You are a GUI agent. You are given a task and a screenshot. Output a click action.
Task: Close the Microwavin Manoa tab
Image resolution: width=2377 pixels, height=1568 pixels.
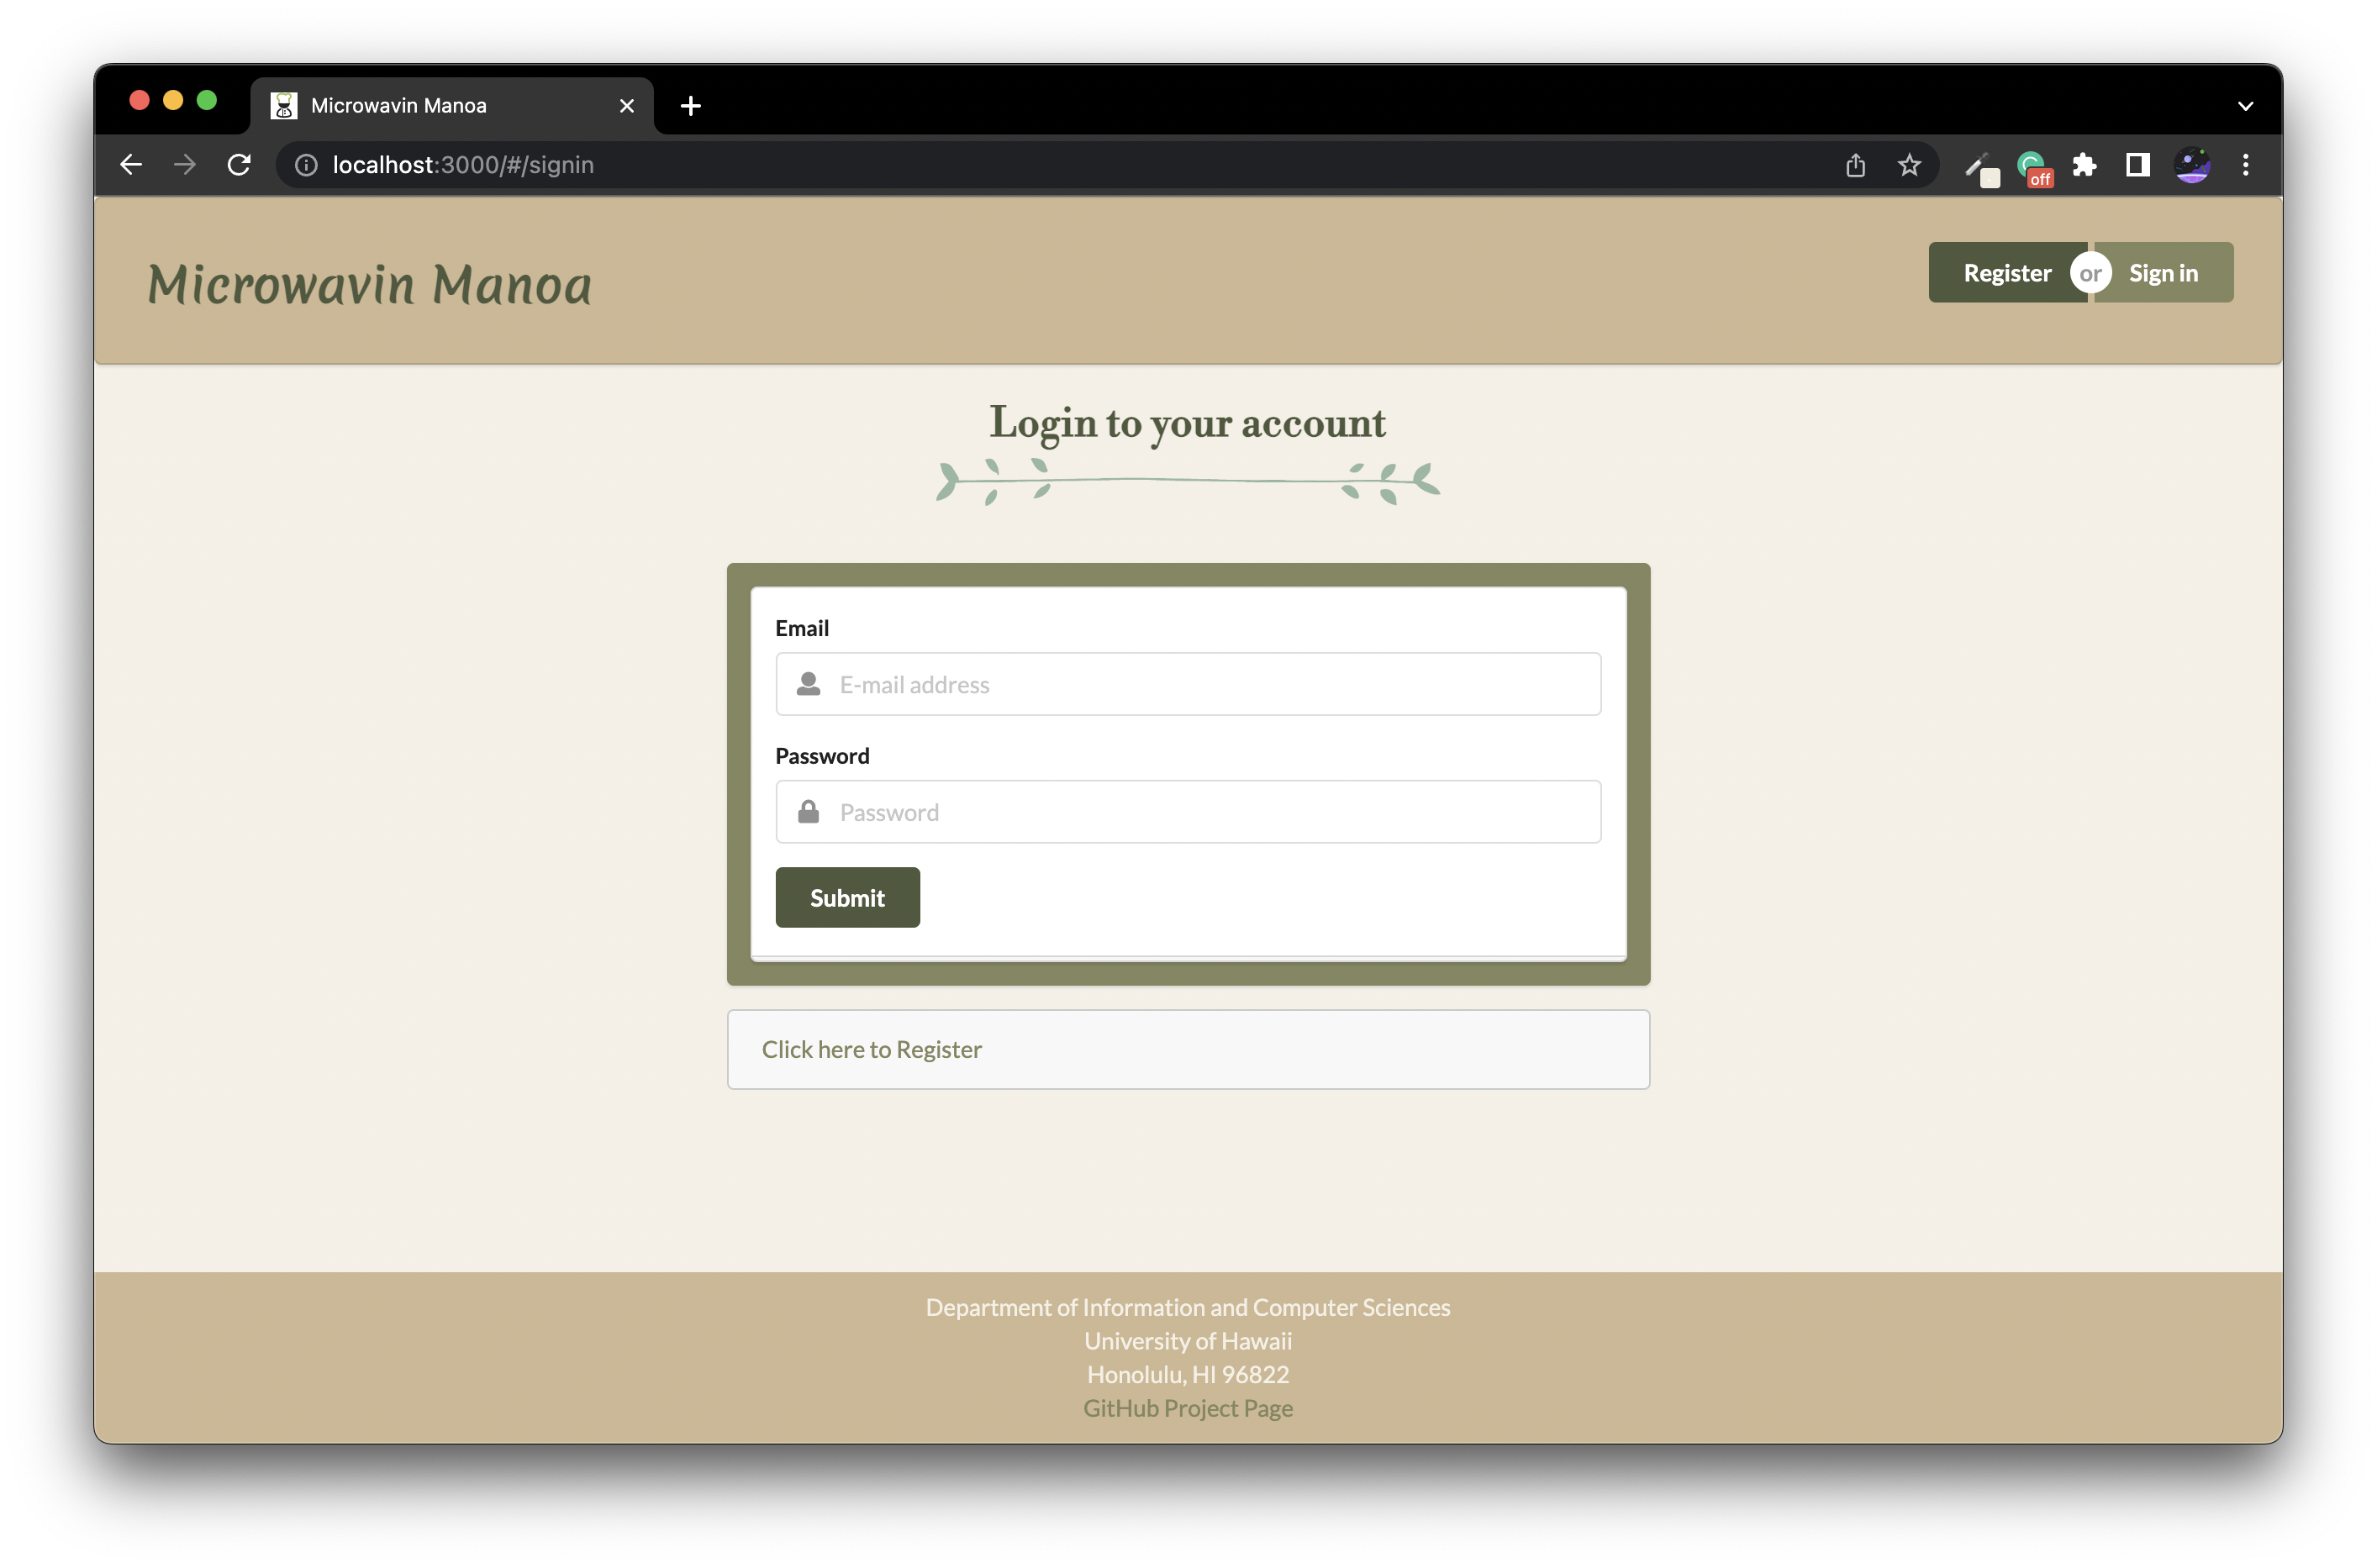(627, 106)
